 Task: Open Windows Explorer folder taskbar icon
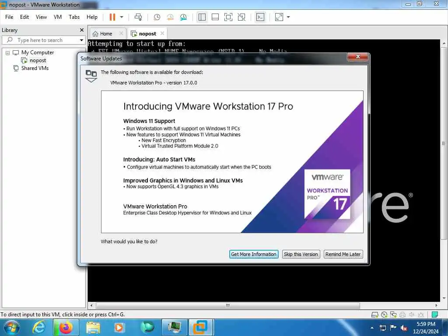click(x=93, y=327)
